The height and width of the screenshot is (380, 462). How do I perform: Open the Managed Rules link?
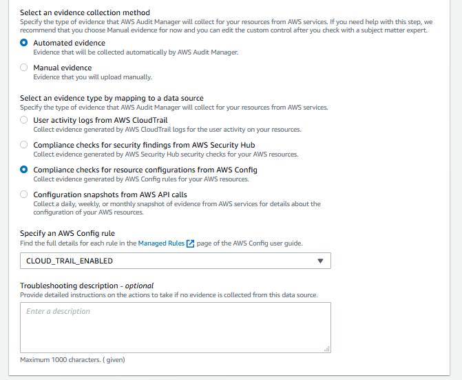coord(161,243)
